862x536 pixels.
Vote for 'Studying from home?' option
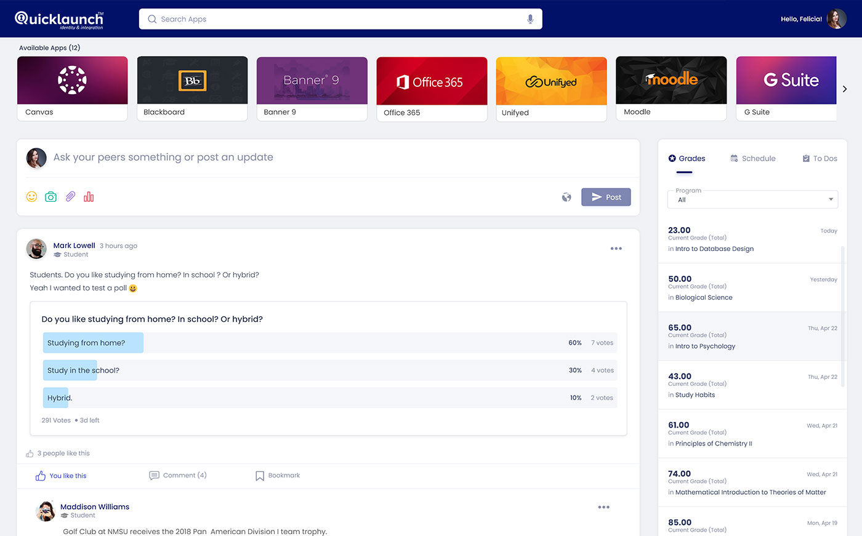click(x=330, y=343)
